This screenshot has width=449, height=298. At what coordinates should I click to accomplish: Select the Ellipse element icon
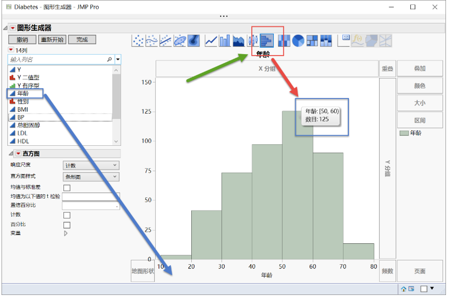tap(180, 41)
